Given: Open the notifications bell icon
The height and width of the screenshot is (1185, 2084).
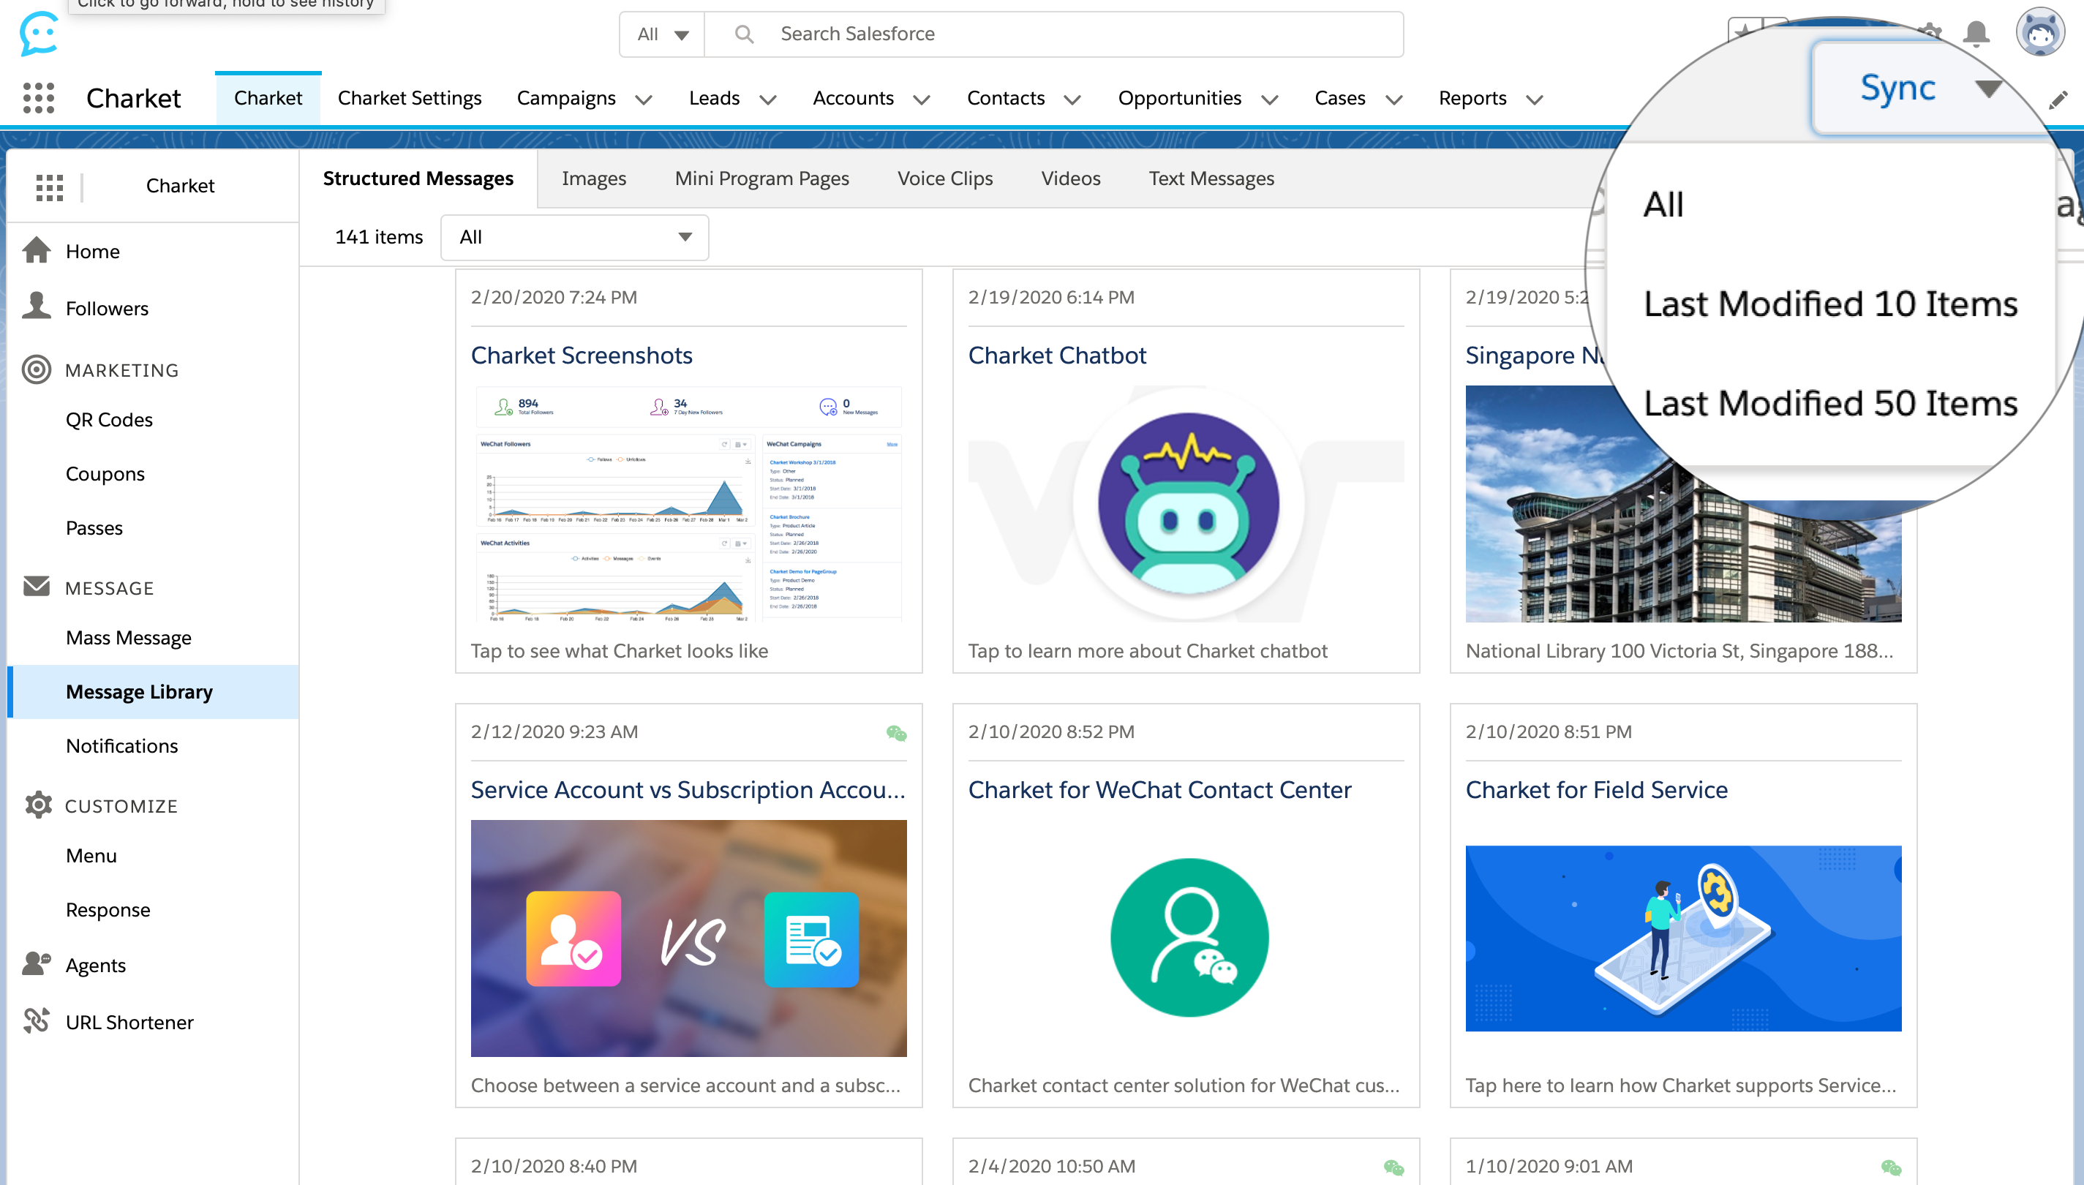Looking at the screenshot, I should pos(1976,34).
